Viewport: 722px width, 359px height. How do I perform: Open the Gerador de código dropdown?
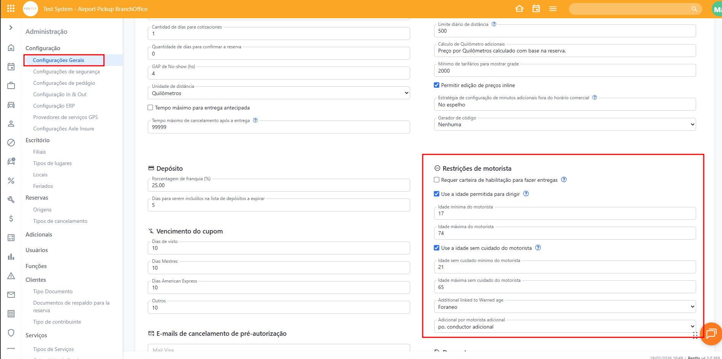point(564,124)
